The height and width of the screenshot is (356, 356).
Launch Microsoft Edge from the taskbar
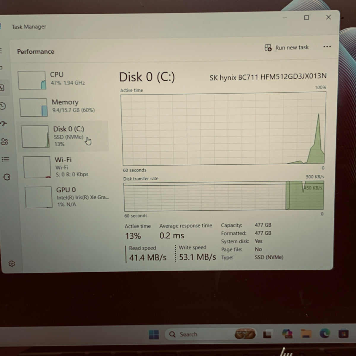[325, 334]
